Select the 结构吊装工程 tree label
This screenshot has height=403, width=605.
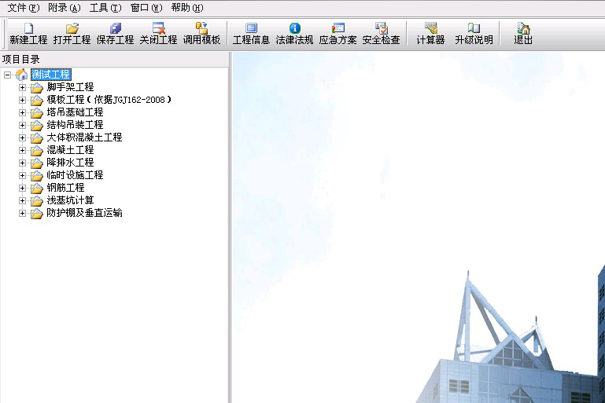75,125
